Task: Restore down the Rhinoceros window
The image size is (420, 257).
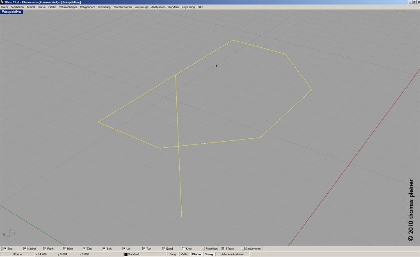Action: point(413,2)
